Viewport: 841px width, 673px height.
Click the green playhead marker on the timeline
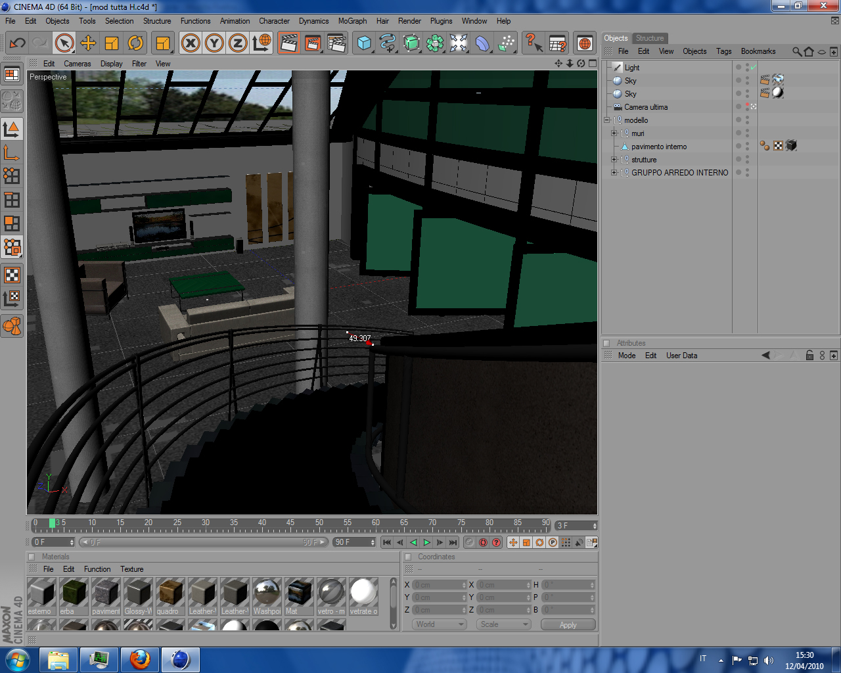pyautogui.click(x=53, y=523)
